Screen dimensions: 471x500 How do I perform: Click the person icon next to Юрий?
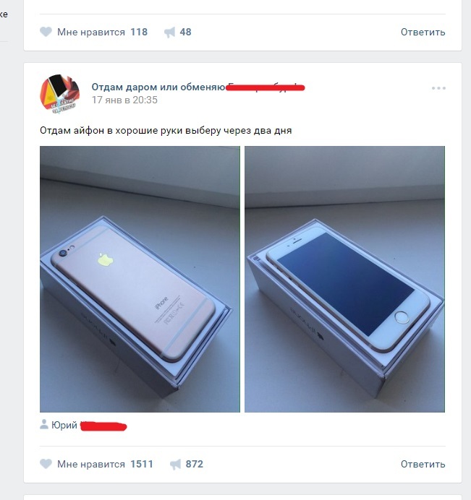point(43,424)
